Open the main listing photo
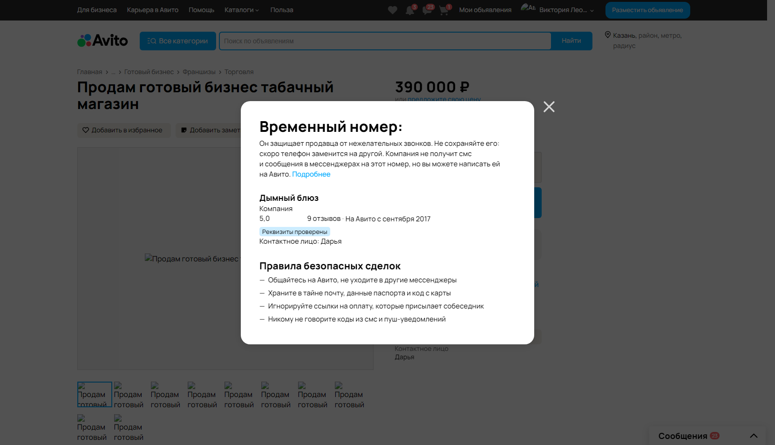 point(225,259)
